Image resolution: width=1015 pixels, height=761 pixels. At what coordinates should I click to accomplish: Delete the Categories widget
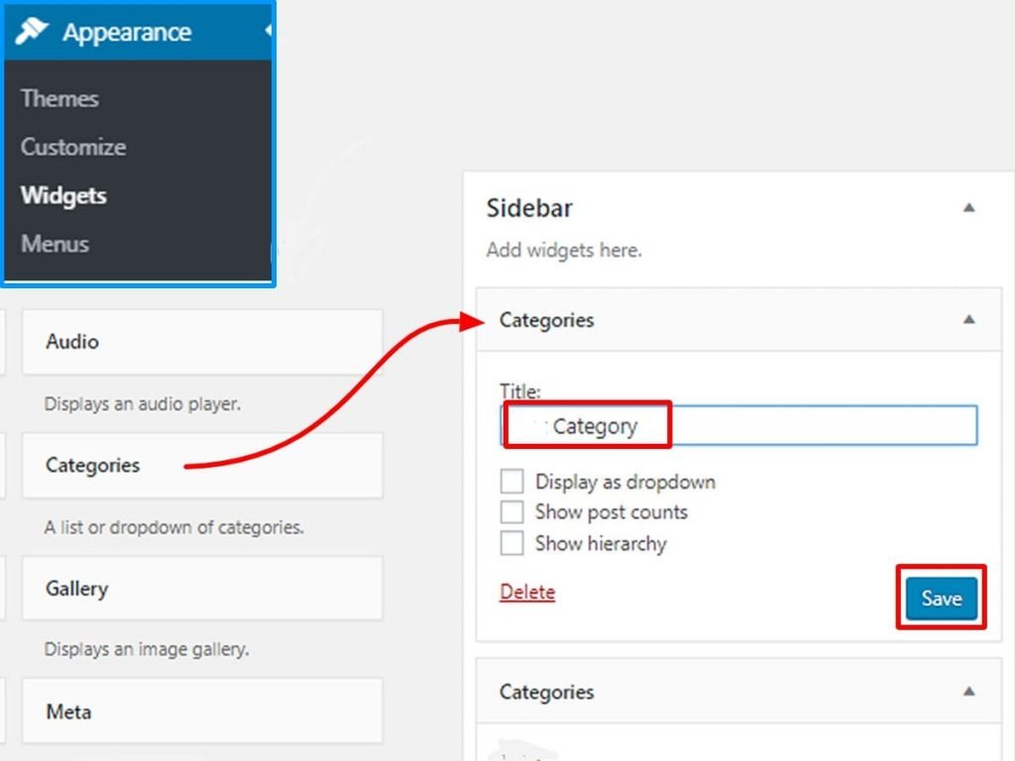coord(526,592)
